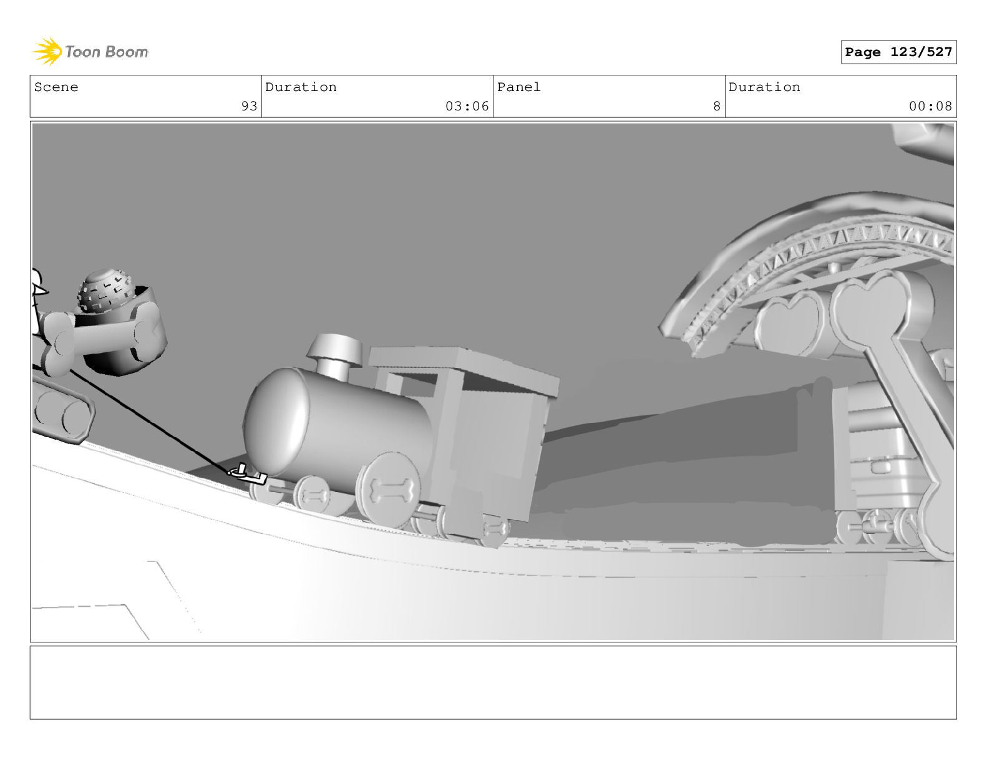This screenshot has width=987, height=764.
Task: Select the panel duration value 00:08
Action: pos(930,106)
